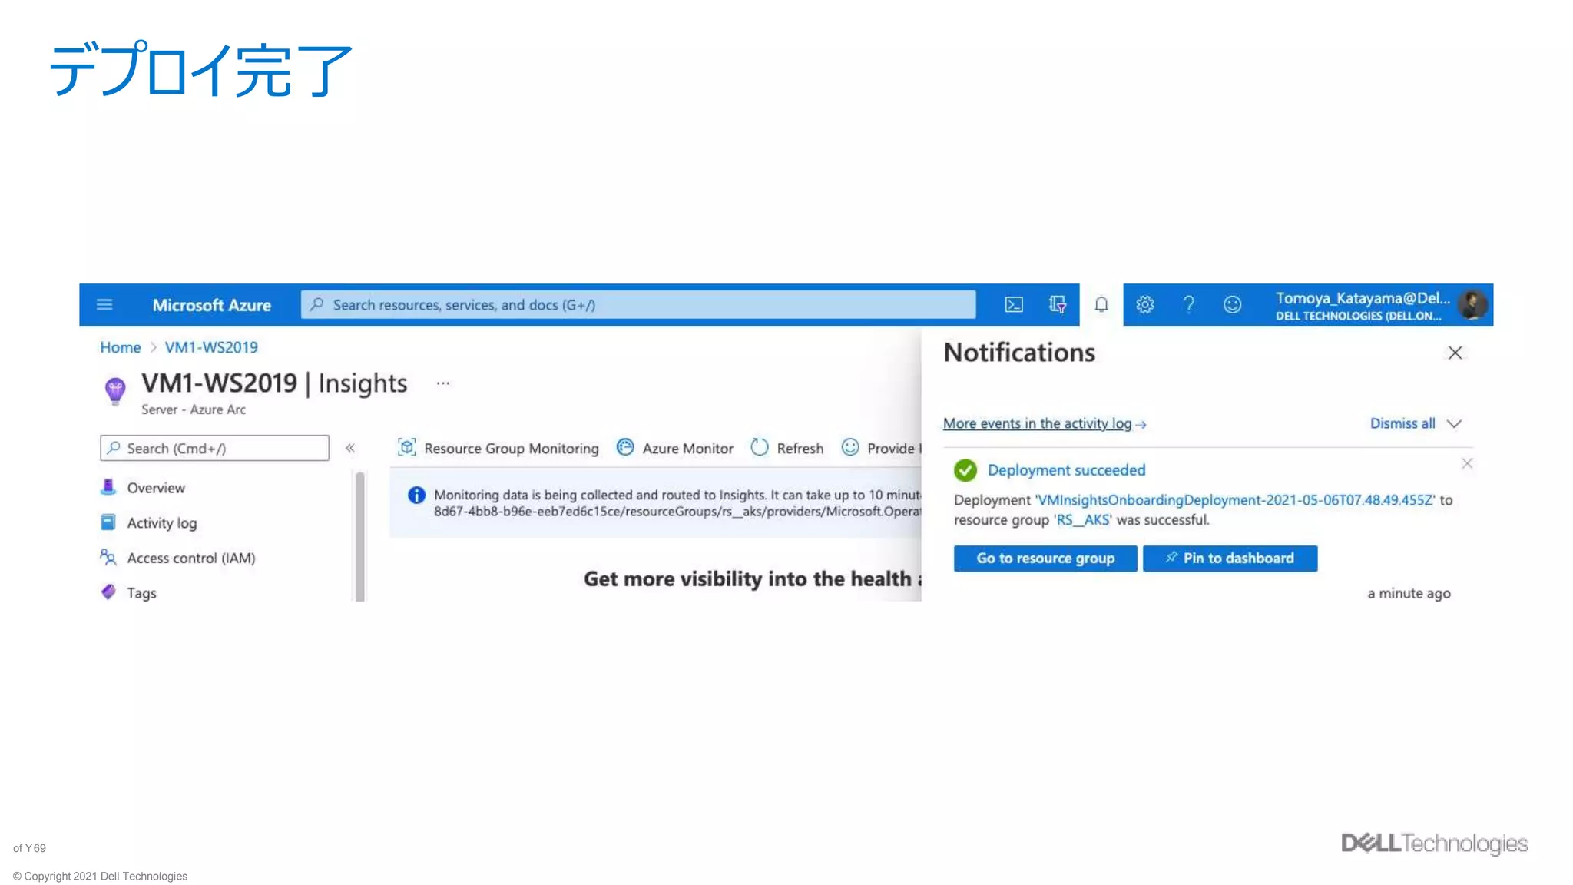Click Pin to dashboard button

click(1230, 559)
